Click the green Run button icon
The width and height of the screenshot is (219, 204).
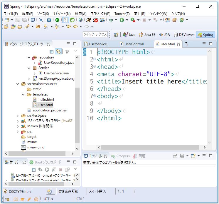pos(122,20)
